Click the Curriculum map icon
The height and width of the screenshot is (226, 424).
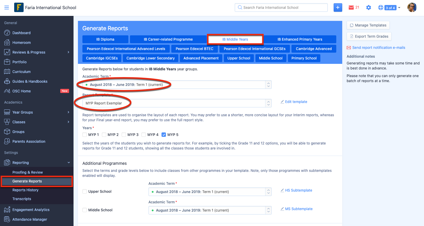[x=7, y=72]
